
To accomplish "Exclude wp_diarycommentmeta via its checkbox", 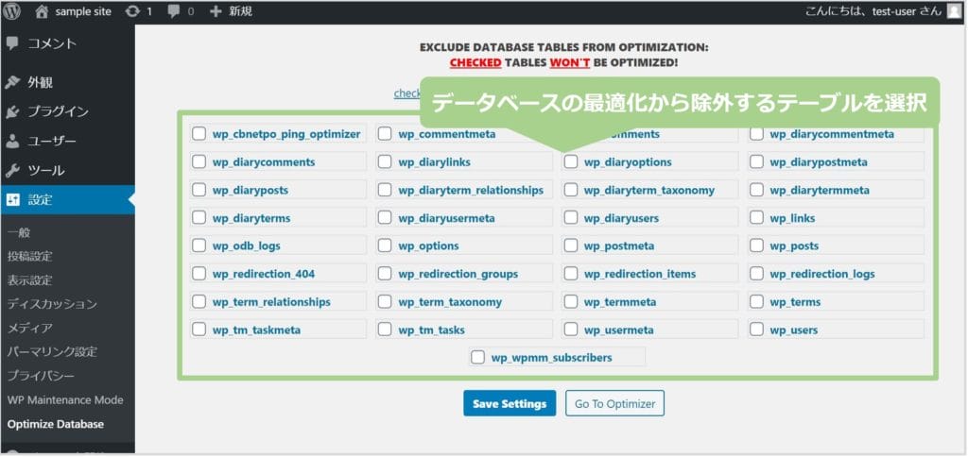I will pos(756,134).
